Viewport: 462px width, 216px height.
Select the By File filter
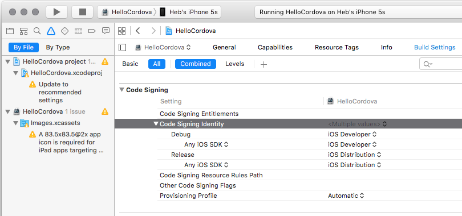click(x=23, y=47)
